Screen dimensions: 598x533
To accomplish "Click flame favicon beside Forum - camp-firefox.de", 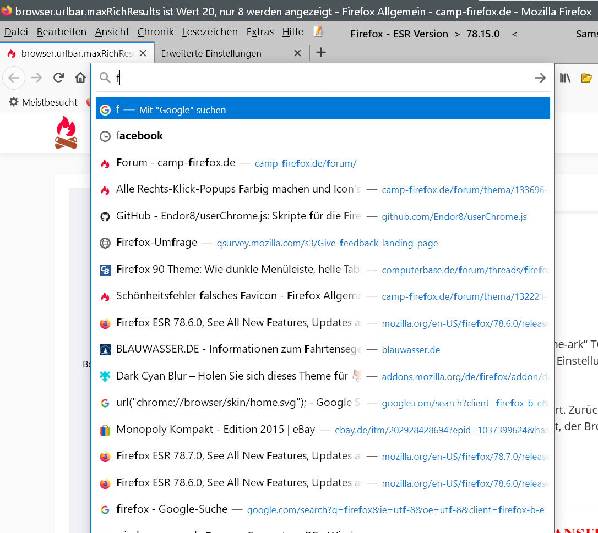I will 105,163.
